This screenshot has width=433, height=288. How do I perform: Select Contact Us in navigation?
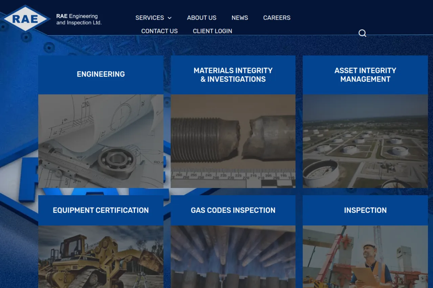point(159,31)
